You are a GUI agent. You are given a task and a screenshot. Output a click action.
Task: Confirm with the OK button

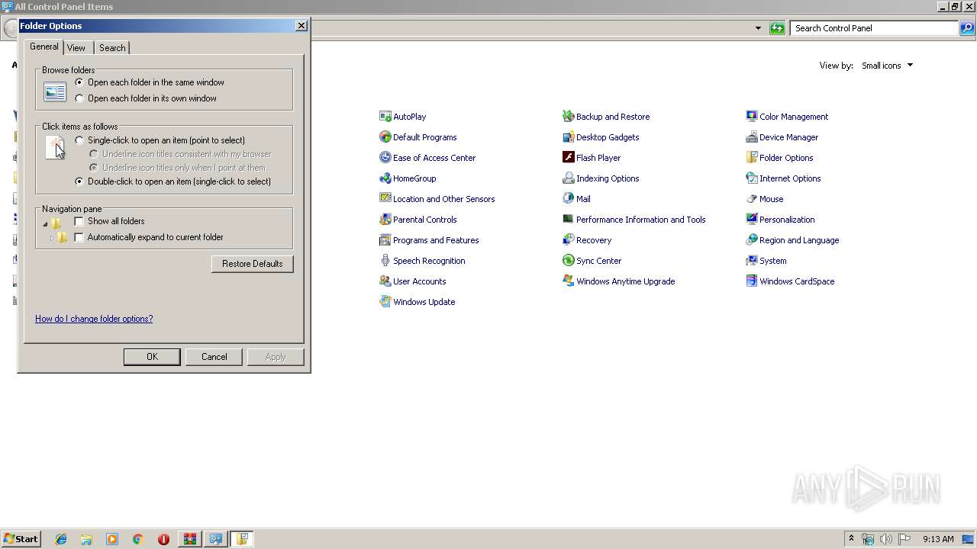(152, 357)
